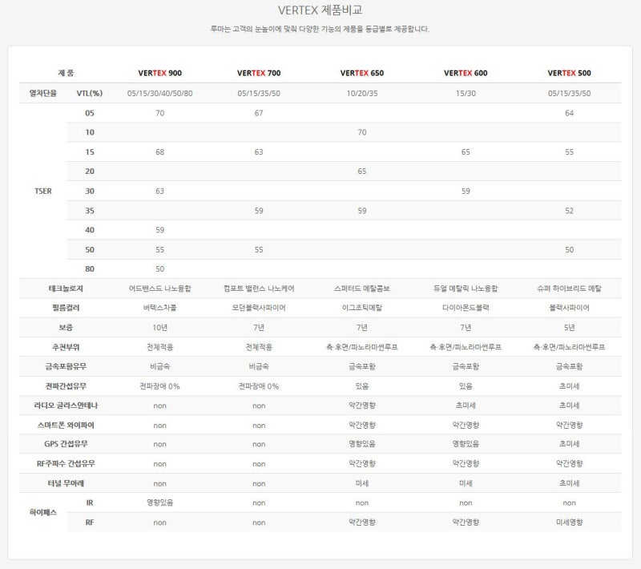Click value "64" in VERTEX 500 column

[x=569, y=113]
